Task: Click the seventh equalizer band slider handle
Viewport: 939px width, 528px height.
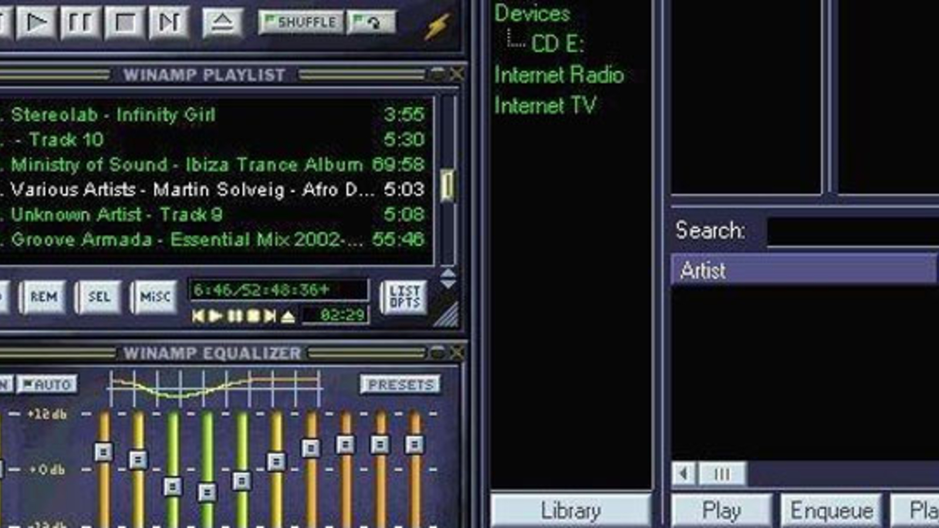Action: tap(311, 448)
